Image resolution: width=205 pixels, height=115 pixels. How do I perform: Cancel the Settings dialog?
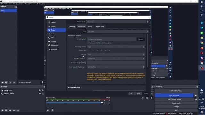[x=138, y=94]
